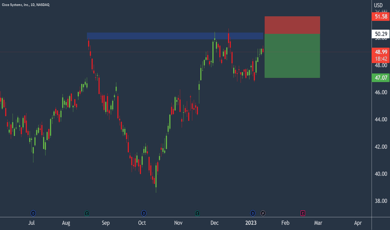Select the green profit area of short position
This screenshot has width=390, height=230.
[292, 56]
